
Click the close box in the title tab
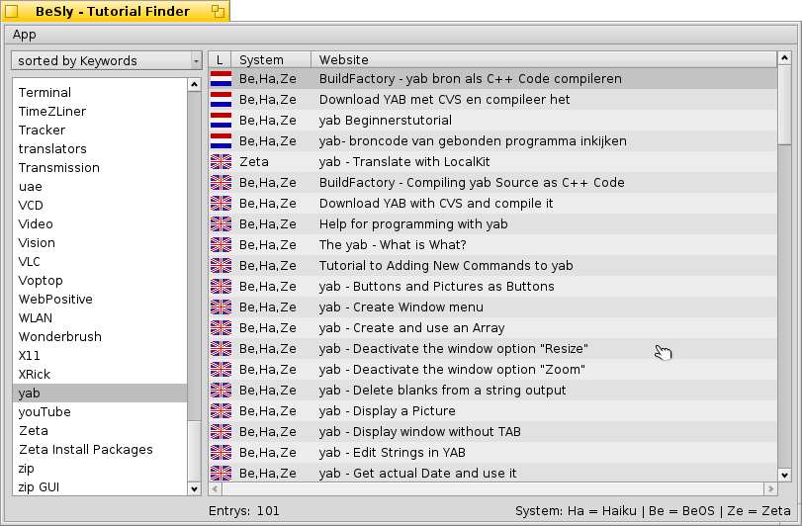12,11
